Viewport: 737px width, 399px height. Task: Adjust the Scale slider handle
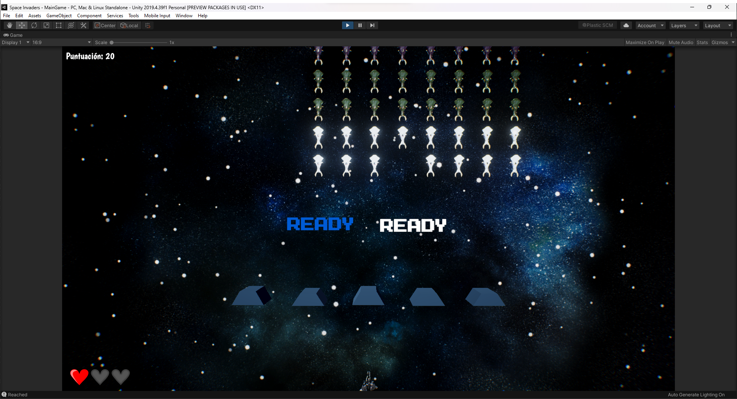(112, 43)
